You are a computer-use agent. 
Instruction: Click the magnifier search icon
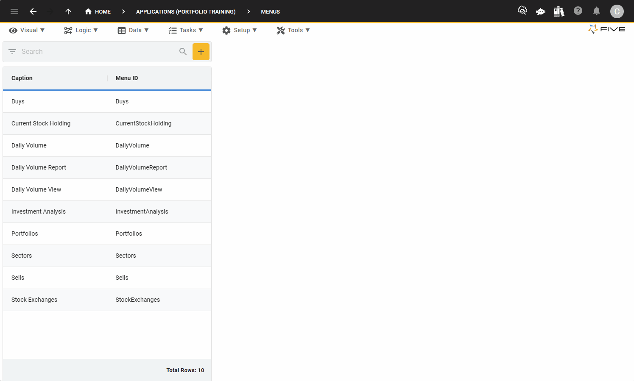coord(183,51)
